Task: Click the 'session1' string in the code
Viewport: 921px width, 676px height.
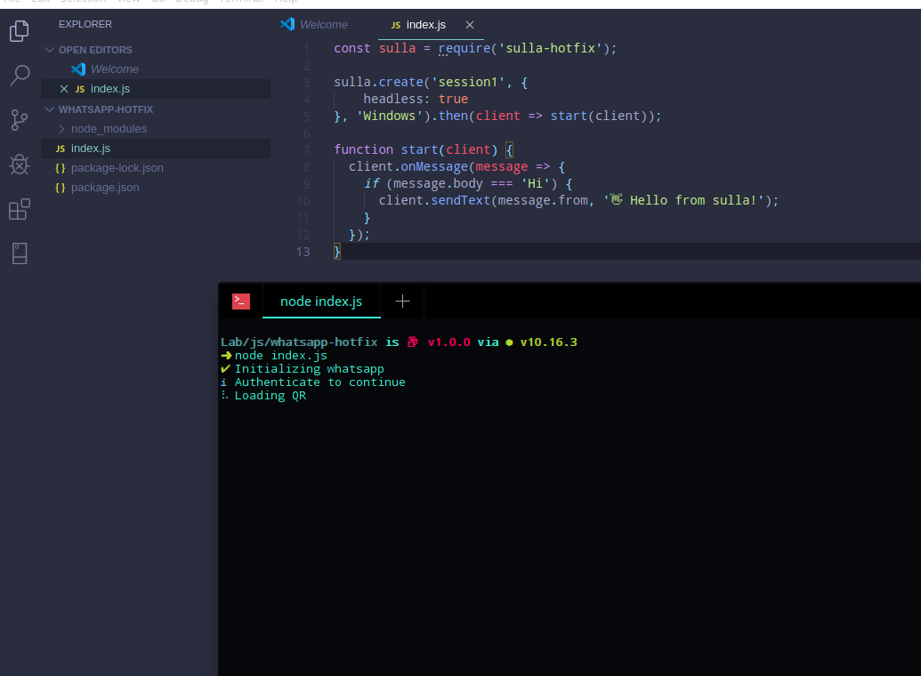Action: point(467,82)
